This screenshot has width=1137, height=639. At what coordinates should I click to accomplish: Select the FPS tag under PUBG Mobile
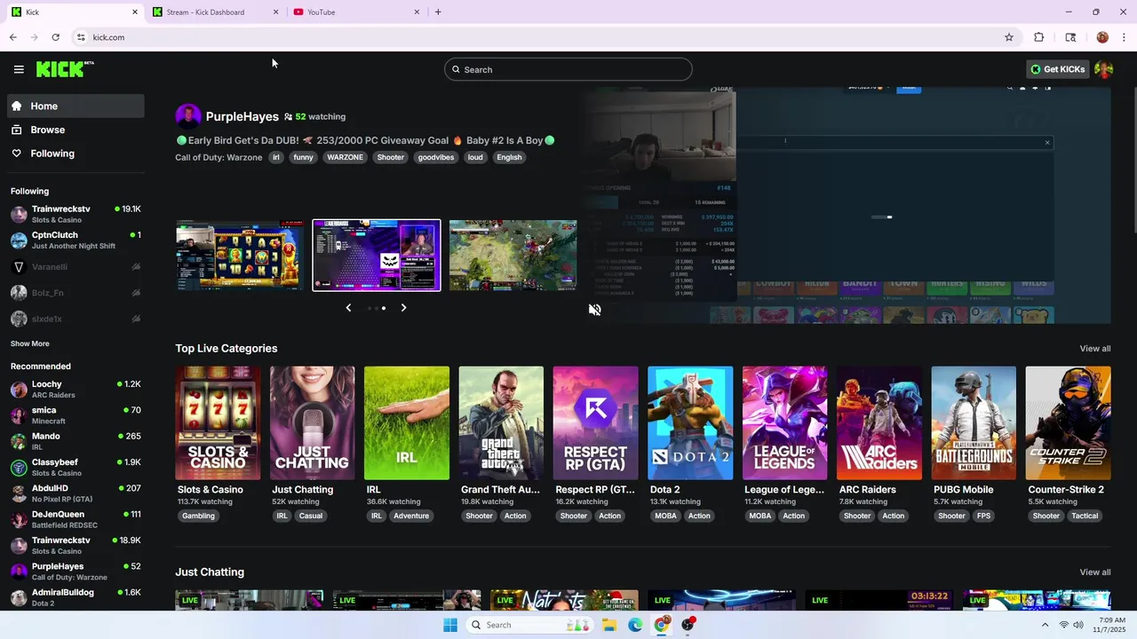point(983,516)
